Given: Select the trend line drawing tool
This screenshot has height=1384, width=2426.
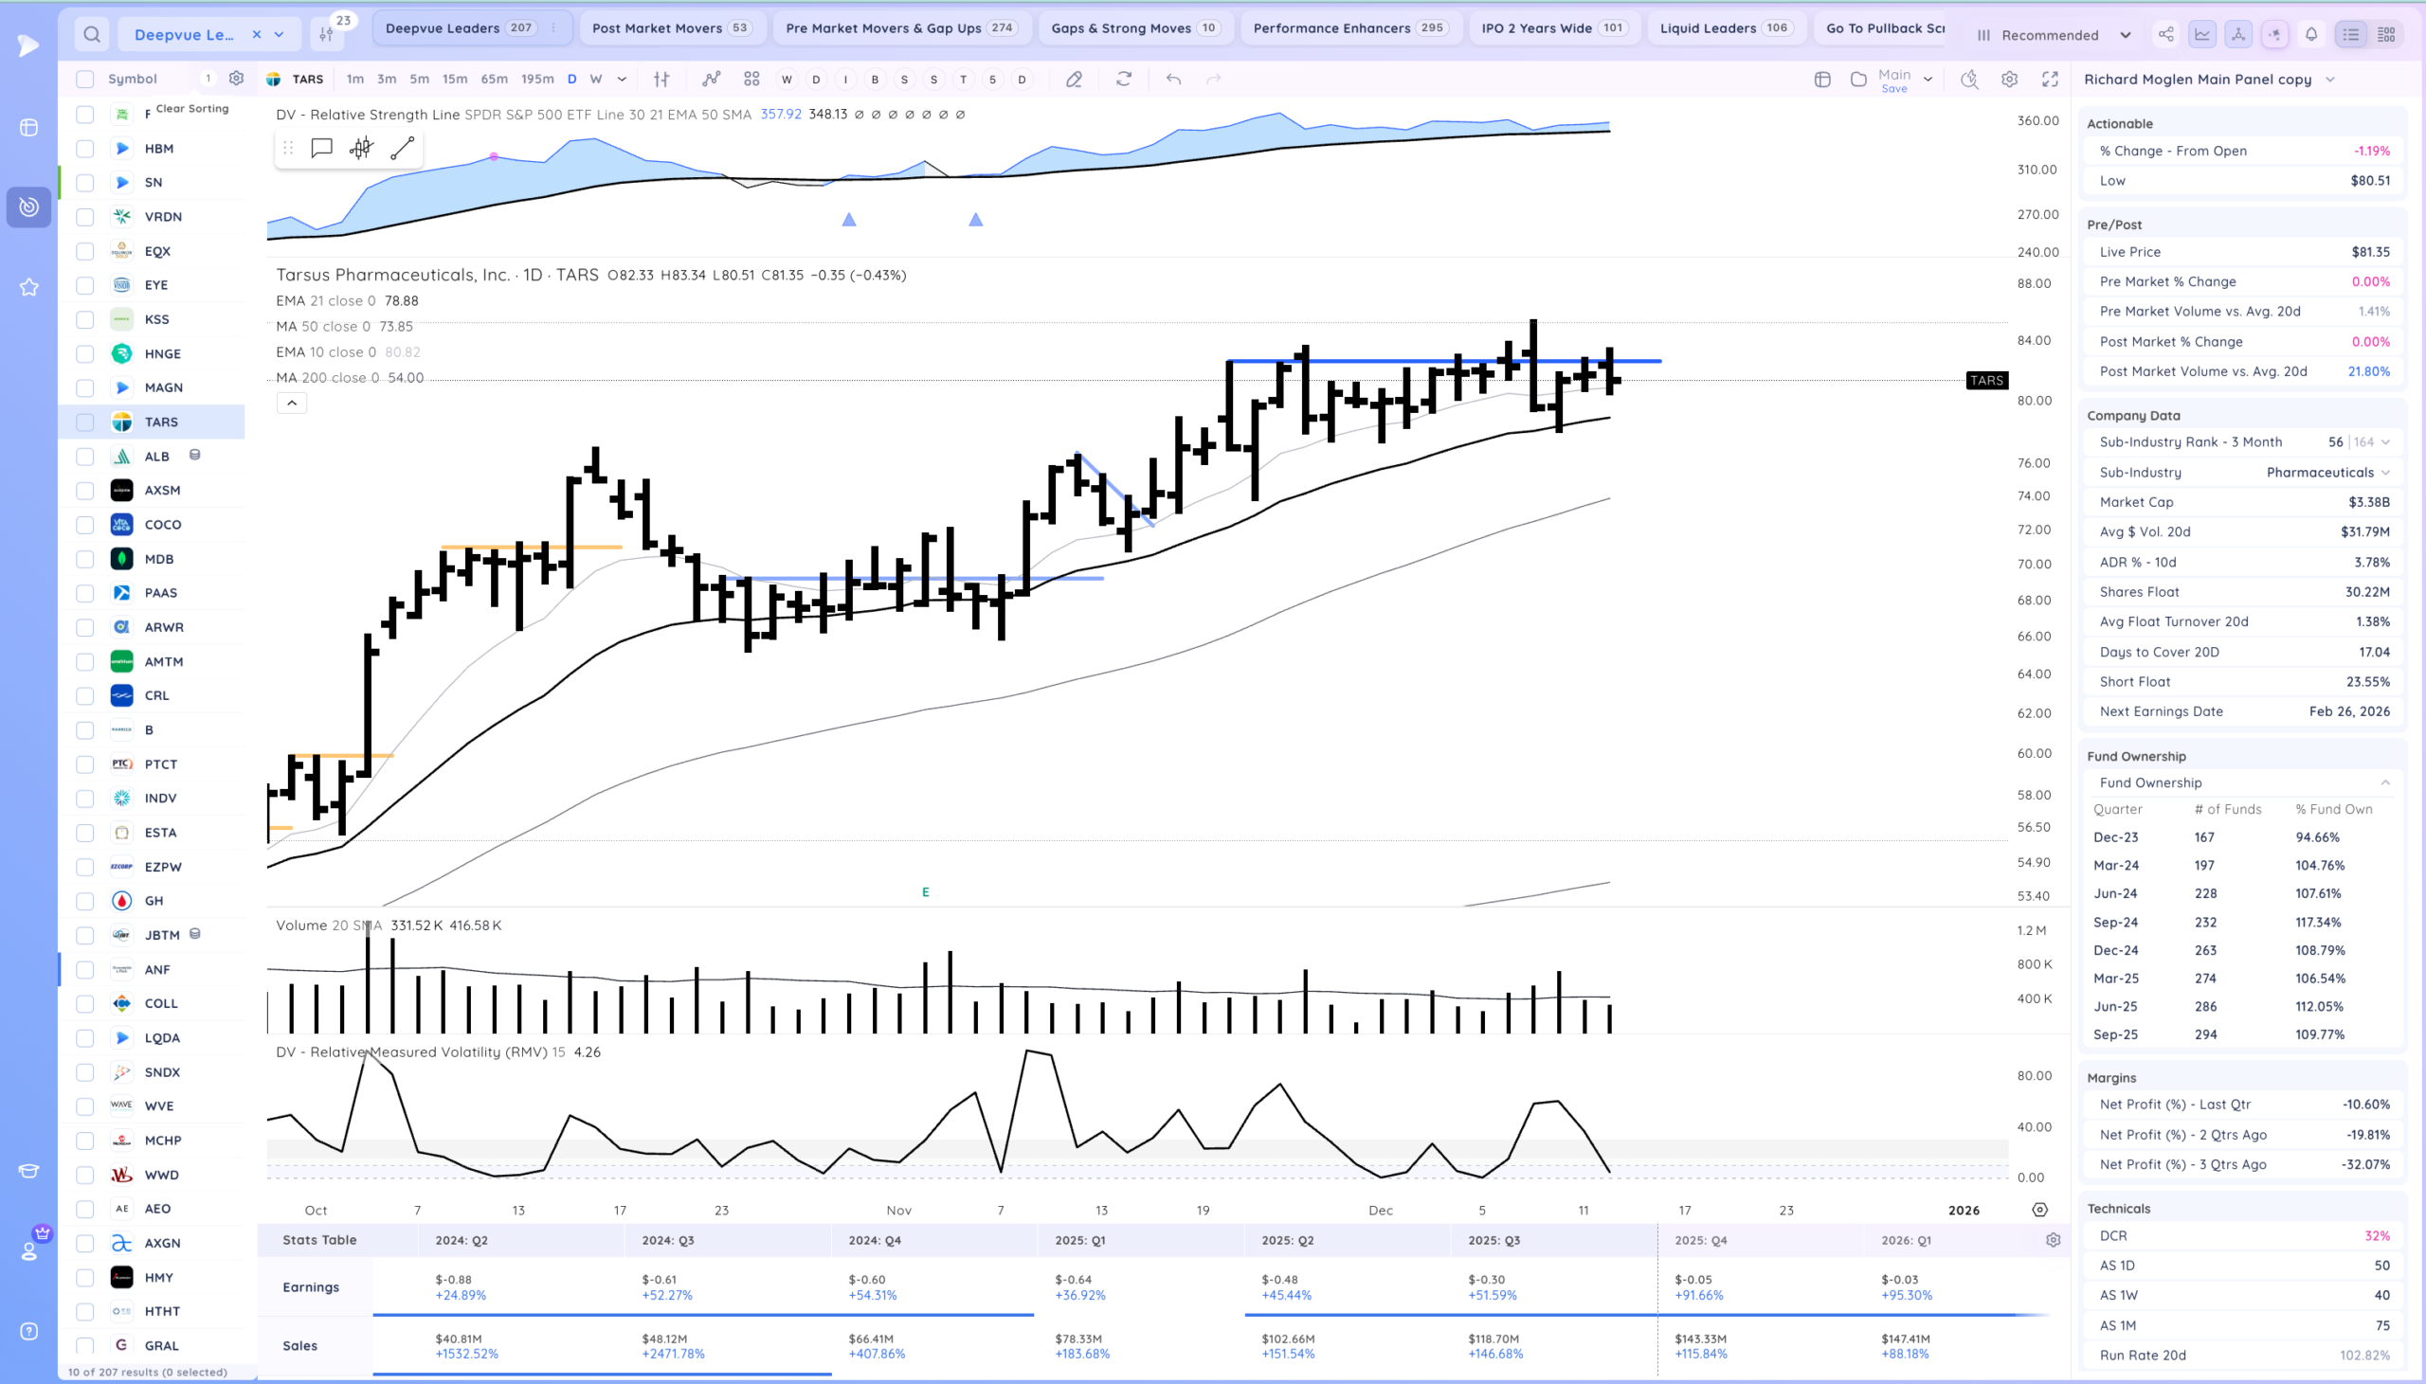Looking at the screenshot, I should [x=402, y=148].
